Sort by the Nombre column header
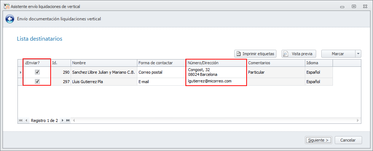 tap(104, 63)
